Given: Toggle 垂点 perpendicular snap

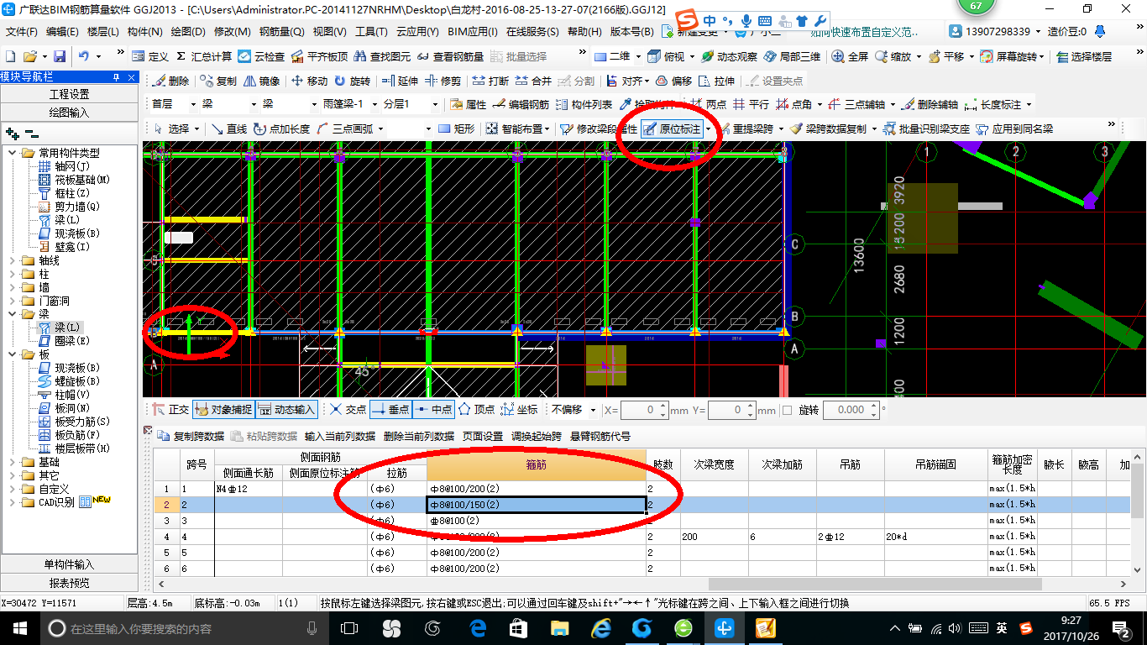Looking at the screenshot, I should 390,410.
